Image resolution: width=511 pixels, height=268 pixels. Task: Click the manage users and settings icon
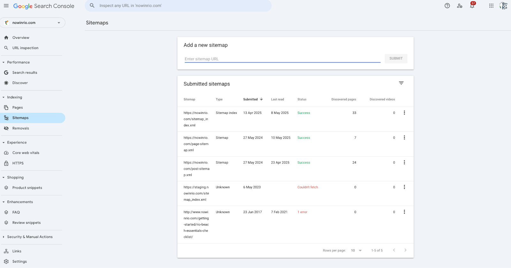coord(460,6)
